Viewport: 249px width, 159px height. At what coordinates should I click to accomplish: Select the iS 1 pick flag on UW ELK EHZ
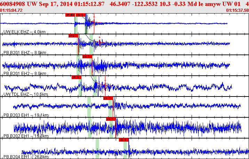[x=81, y=15]
